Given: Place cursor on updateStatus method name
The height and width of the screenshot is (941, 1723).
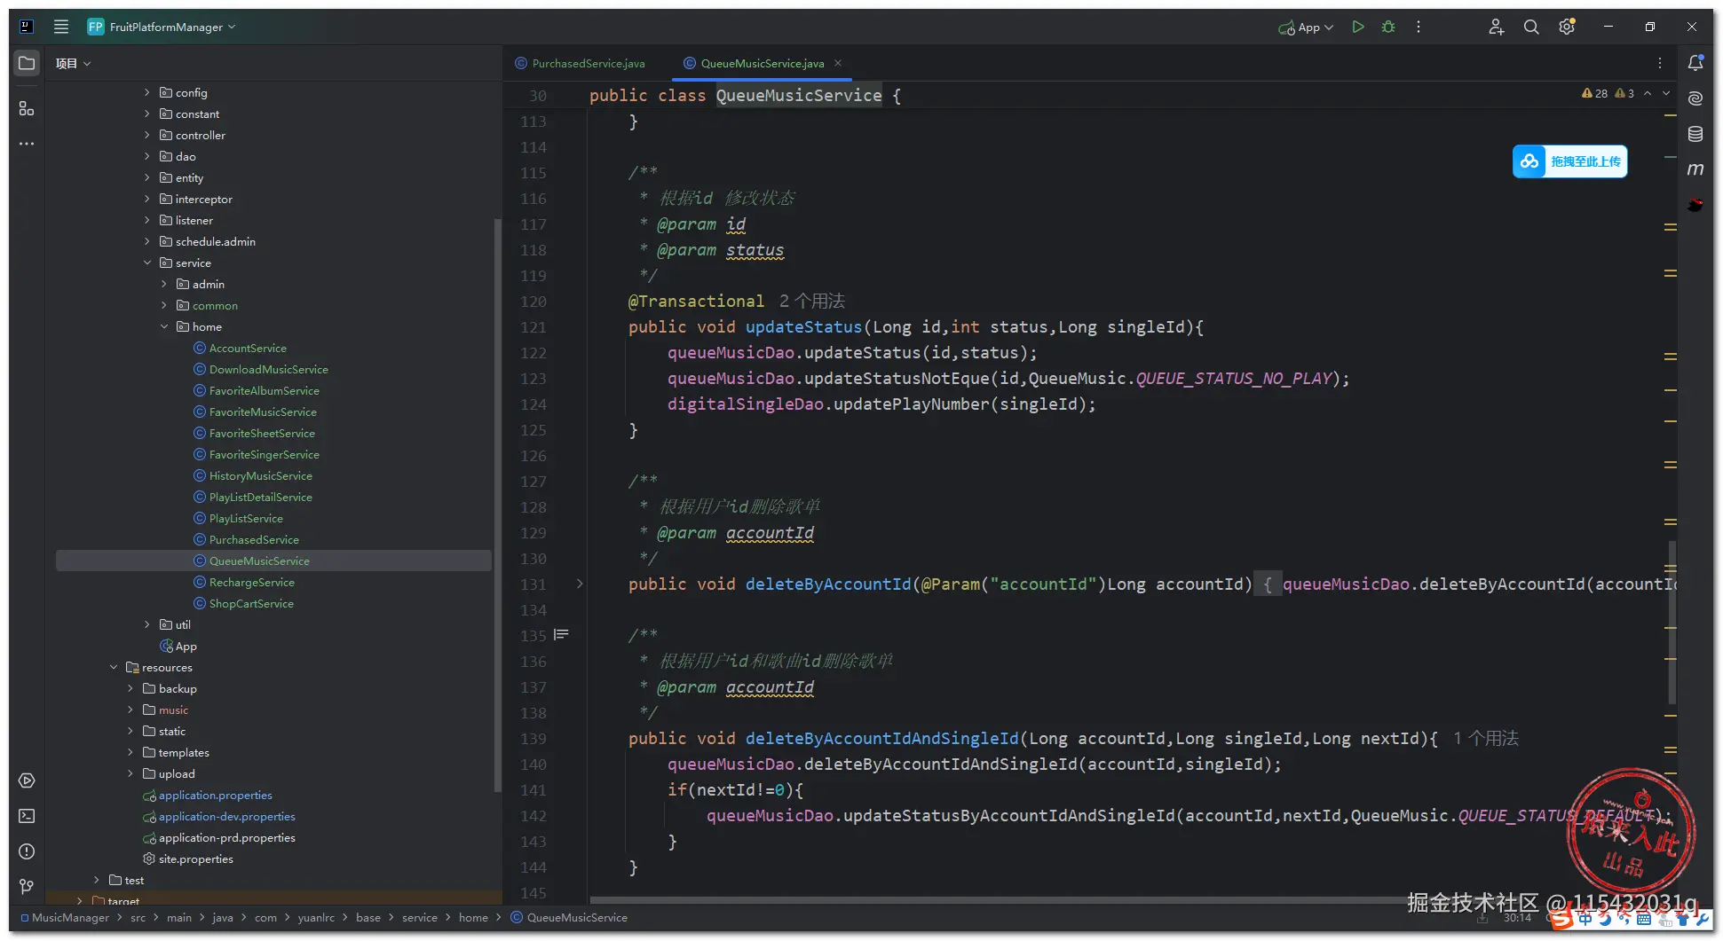Looking at the screenshot, I should pyautogui.click(x=803, y=326).
